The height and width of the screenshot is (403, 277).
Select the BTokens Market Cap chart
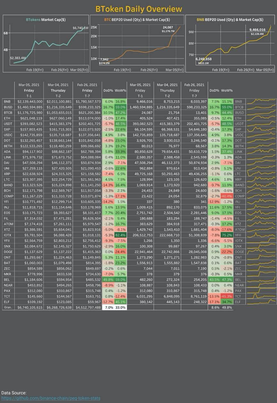tap(46, 43)
